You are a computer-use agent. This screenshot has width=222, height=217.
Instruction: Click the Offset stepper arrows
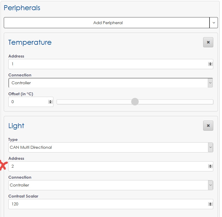coord(50,102)
